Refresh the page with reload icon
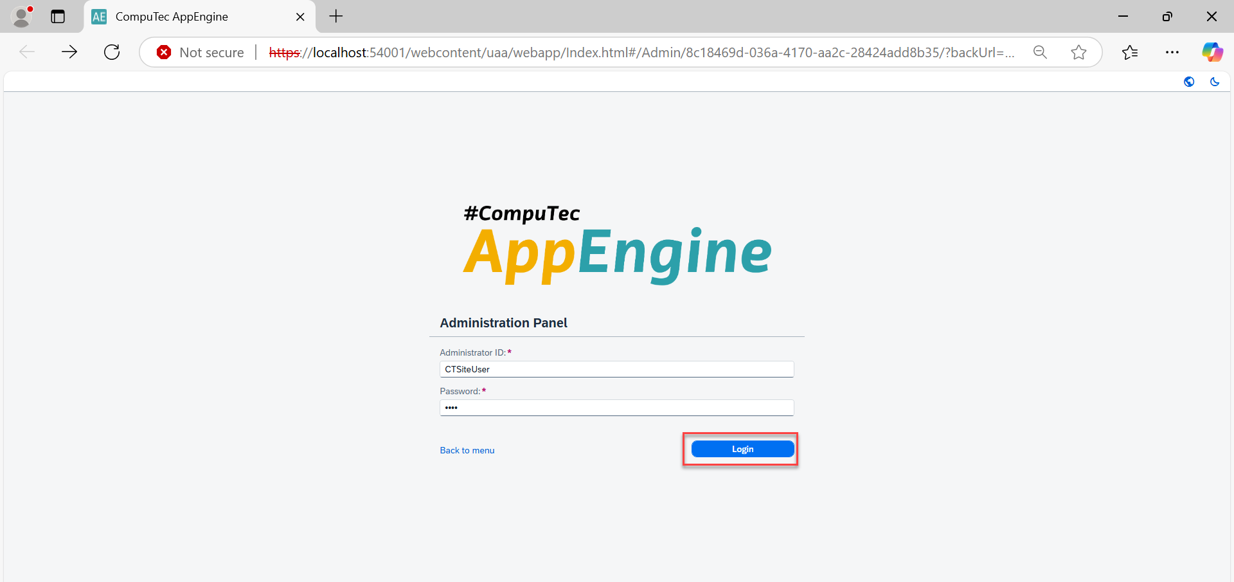Image resolution: width=1234 pixels, height=582 pixels. pyautogui.click(x=112, y=52)
